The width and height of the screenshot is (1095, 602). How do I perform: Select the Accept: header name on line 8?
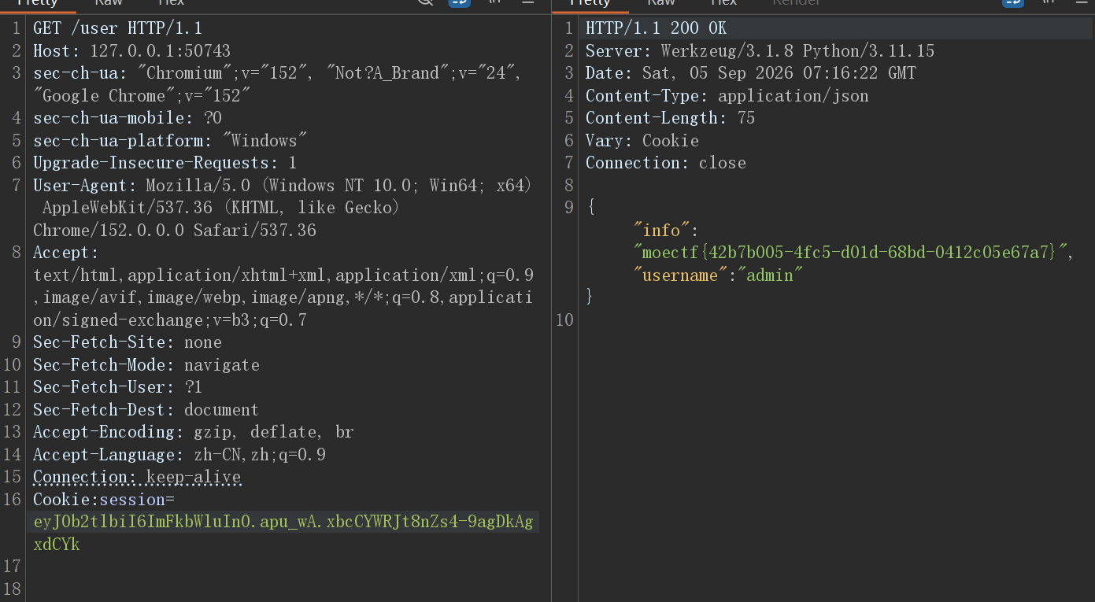tap(65, 253)
